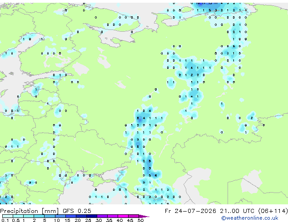288x222 pixels.
Task: Click the '50' legend scale label
Action: (x=140, y=220)
